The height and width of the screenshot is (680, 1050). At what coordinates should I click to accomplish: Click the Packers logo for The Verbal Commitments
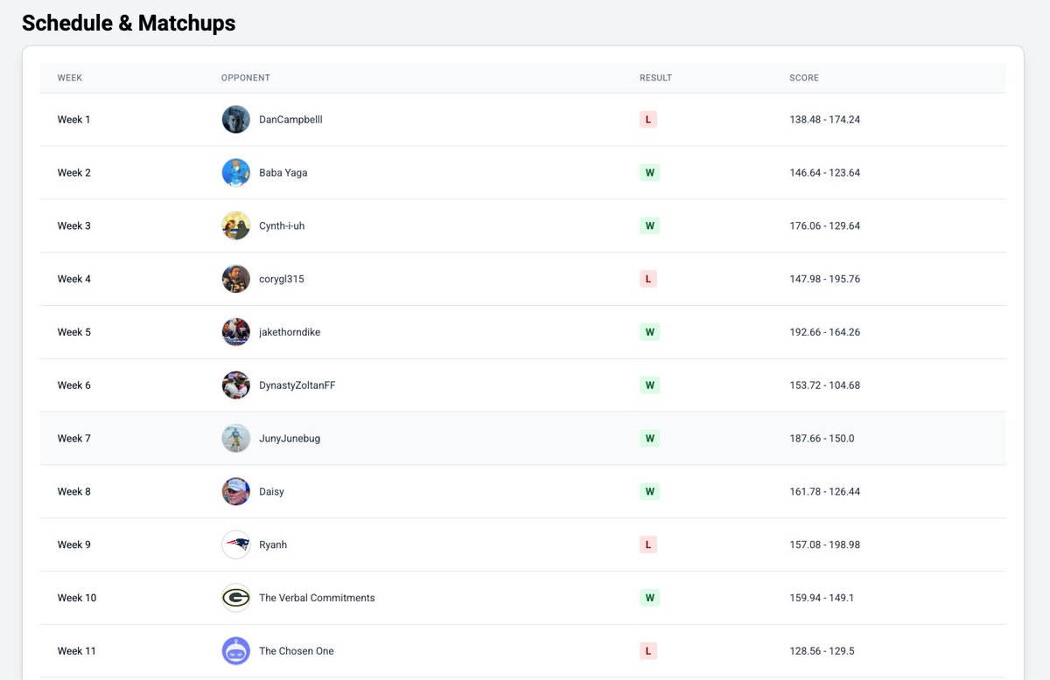click(x=235, y=597)
